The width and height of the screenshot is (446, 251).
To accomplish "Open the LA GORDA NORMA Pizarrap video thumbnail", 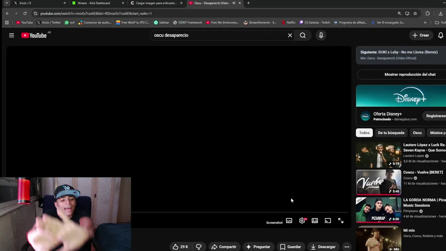I will click(x=378, y=210).
